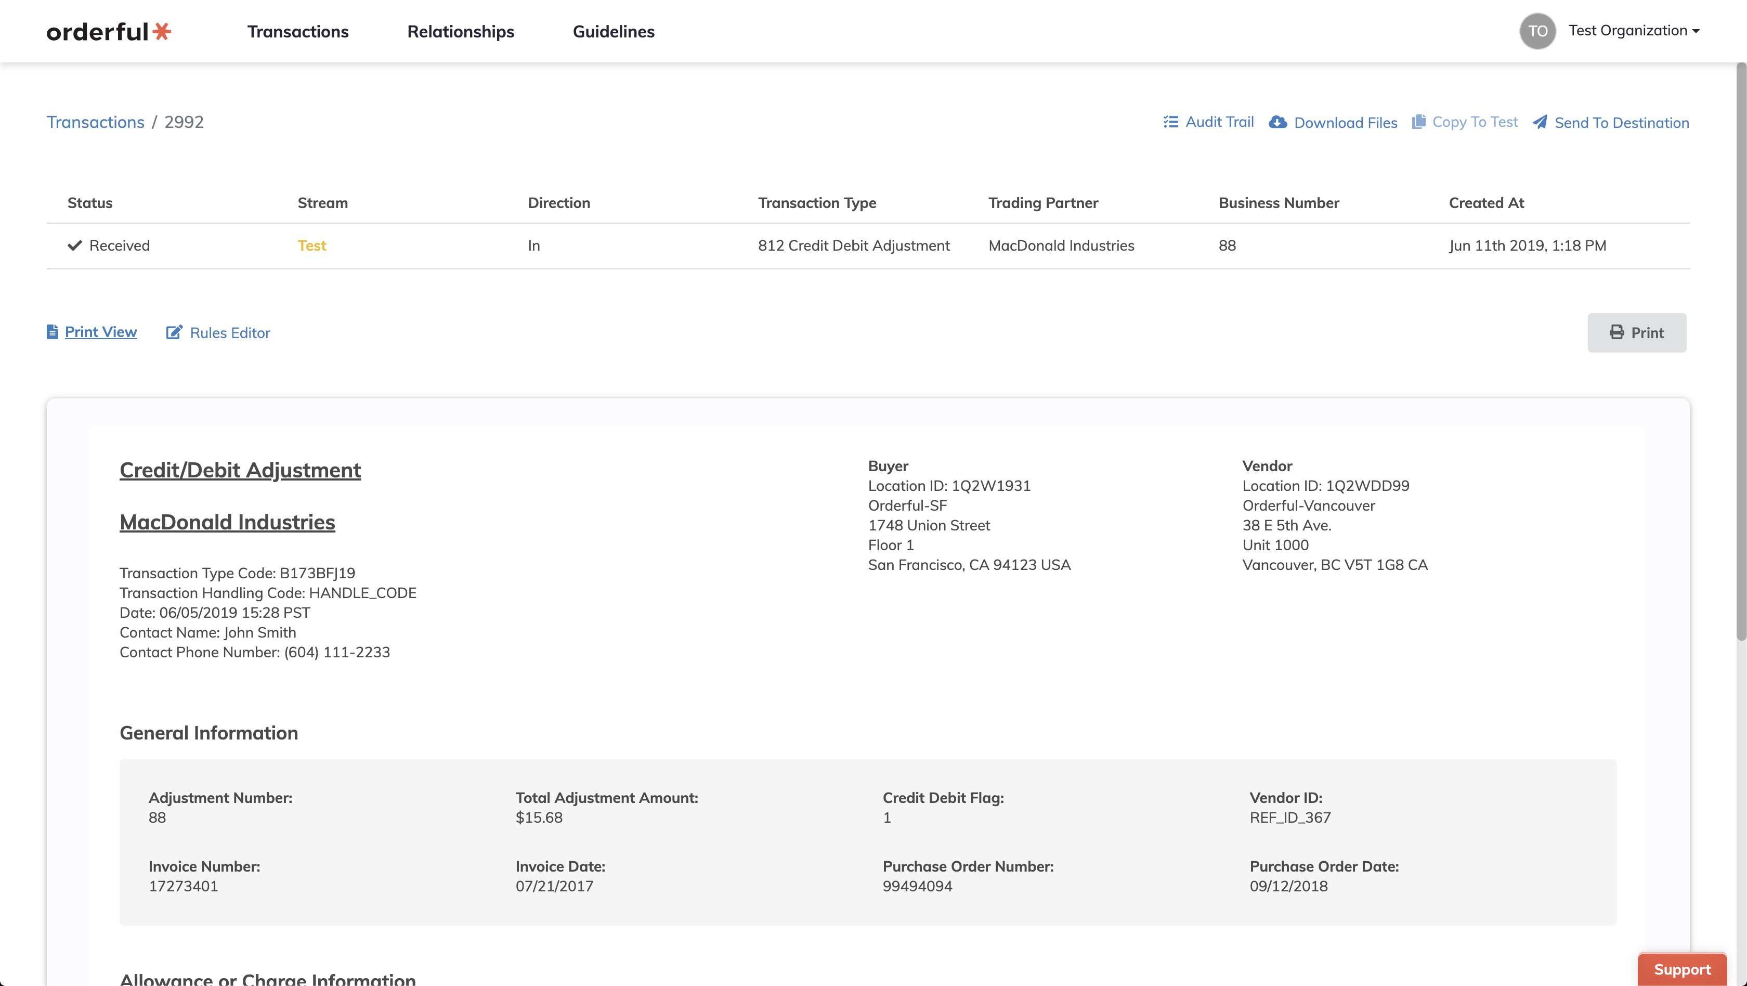
Task: Click the Trading Partner column header
Action: pos(1043,203)
